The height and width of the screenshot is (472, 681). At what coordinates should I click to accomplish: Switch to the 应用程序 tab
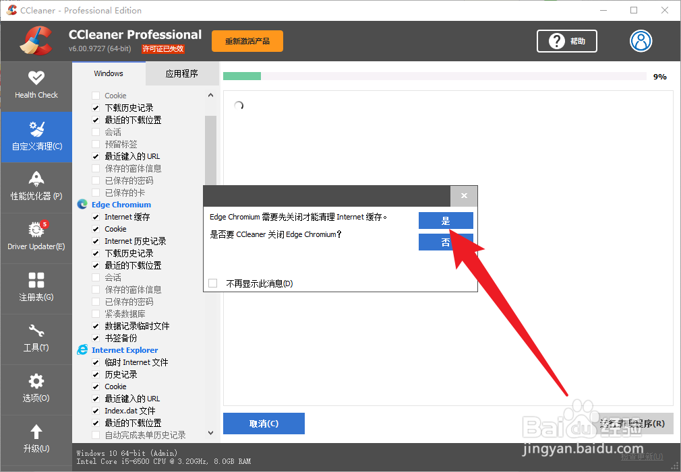pos(181,73)
